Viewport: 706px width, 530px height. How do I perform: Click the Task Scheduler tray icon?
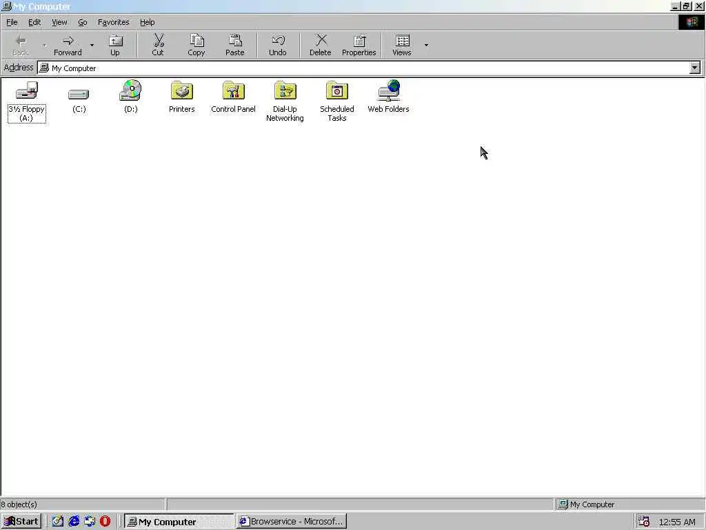pyautogui.click(x=643, y=522)
